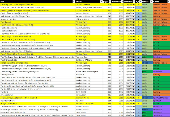Click the ebook format cell for Genesis Zondervan

tap(147, 110)
